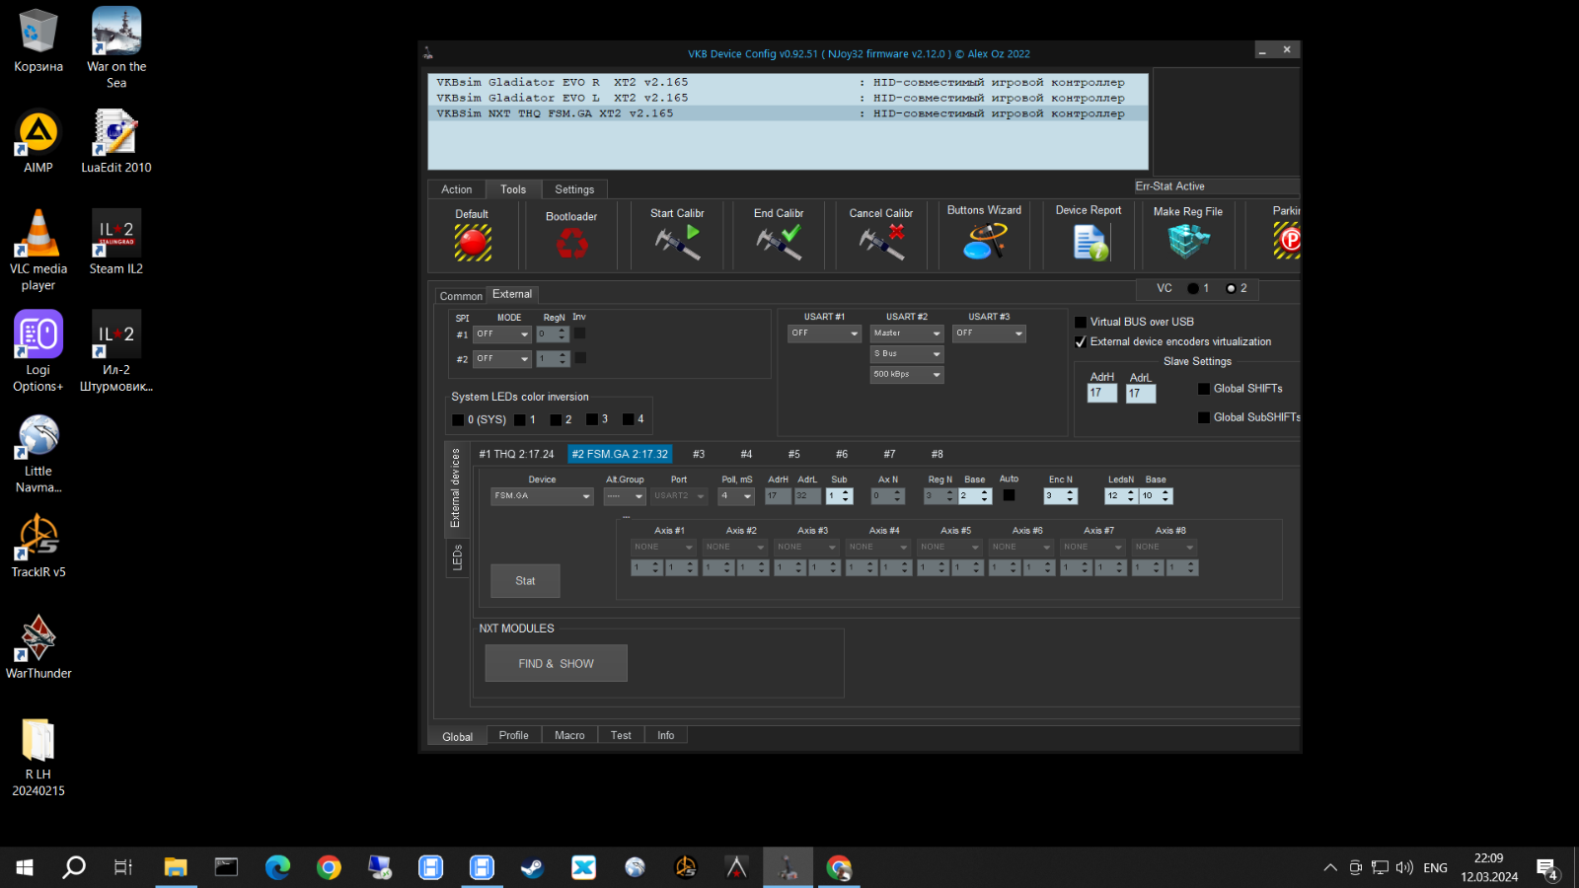Open the LuaEdit 2010 shortcut

pos(116,140)
